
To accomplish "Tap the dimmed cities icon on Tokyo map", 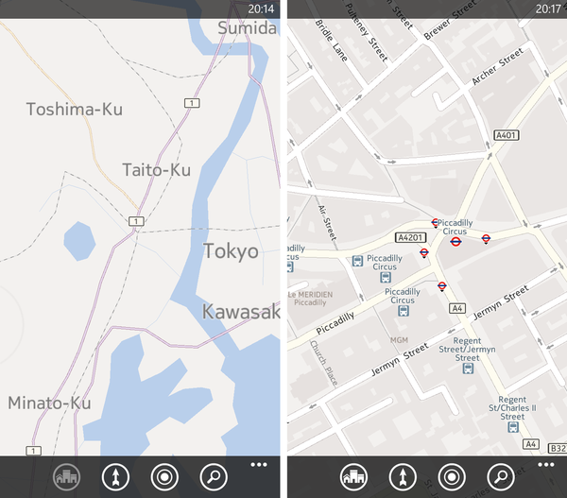I will (66, 477).
